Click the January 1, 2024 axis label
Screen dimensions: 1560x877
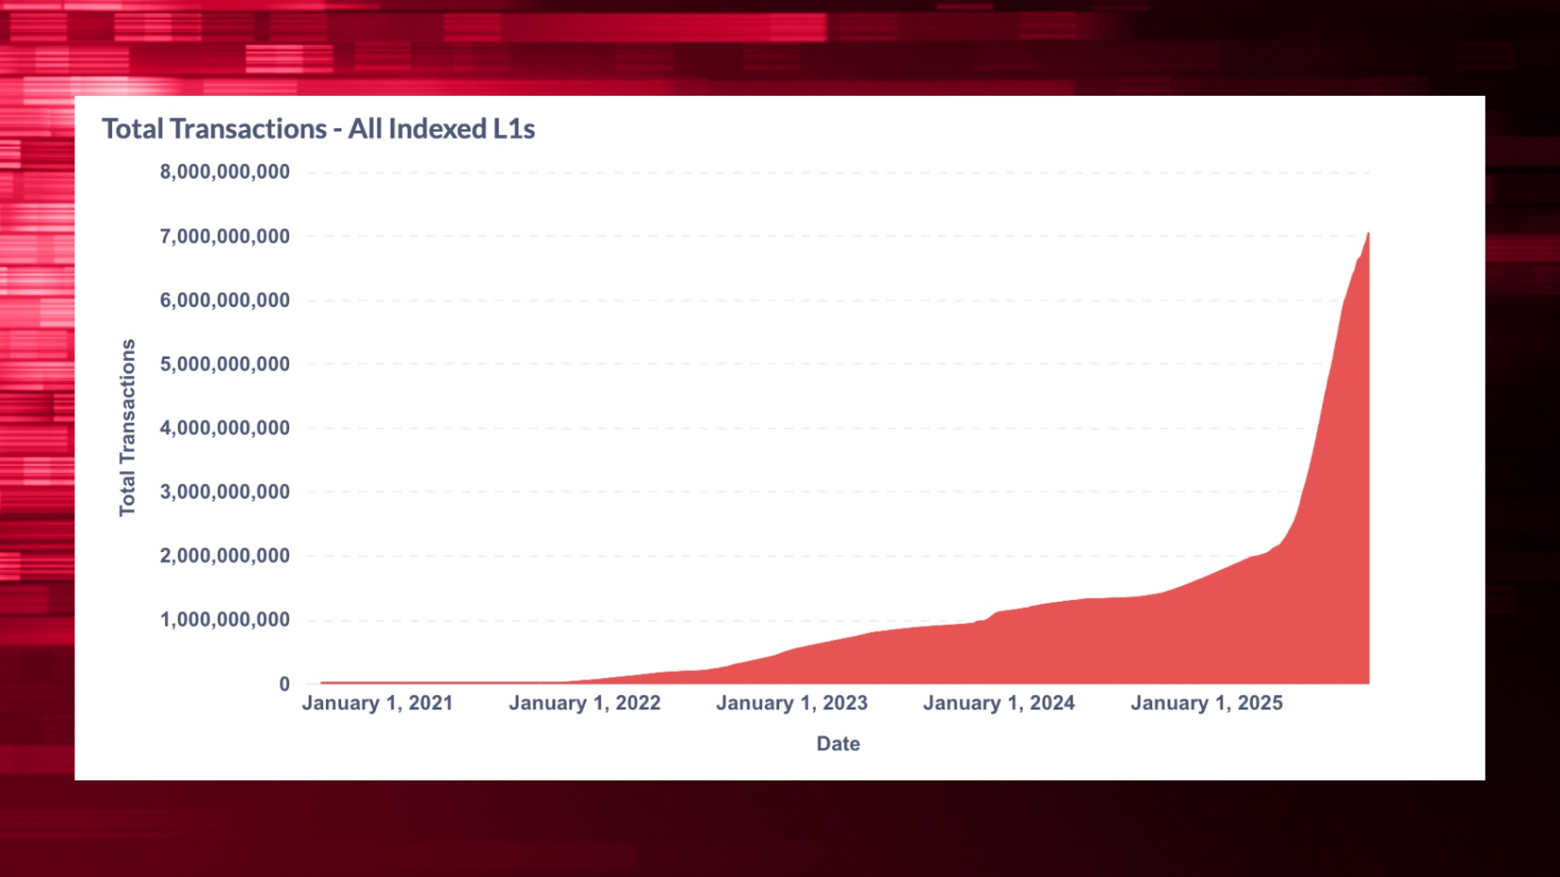(x=998, y=703)
